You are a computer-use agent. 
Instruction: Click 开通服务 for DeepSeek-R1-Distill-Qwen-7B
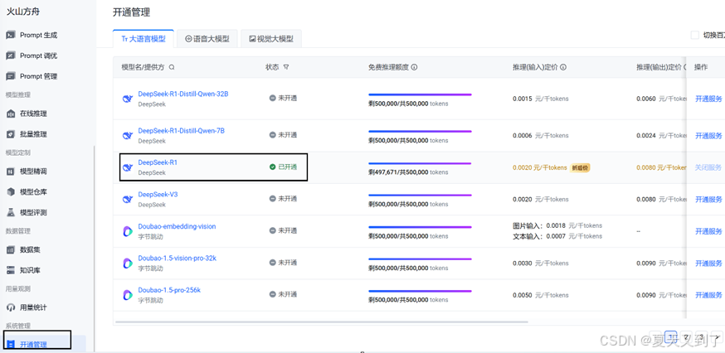pos(708,135)
